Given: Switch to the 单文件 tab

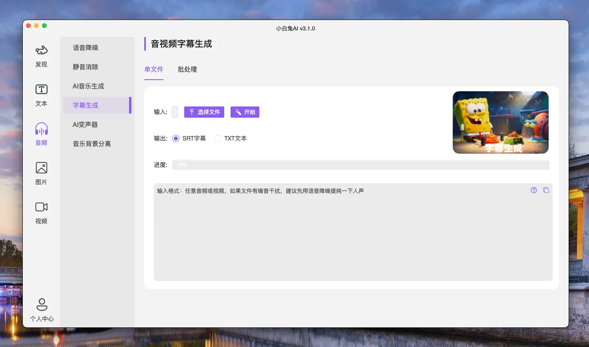Looking at the screenshot, I should [x=154, y=69].
